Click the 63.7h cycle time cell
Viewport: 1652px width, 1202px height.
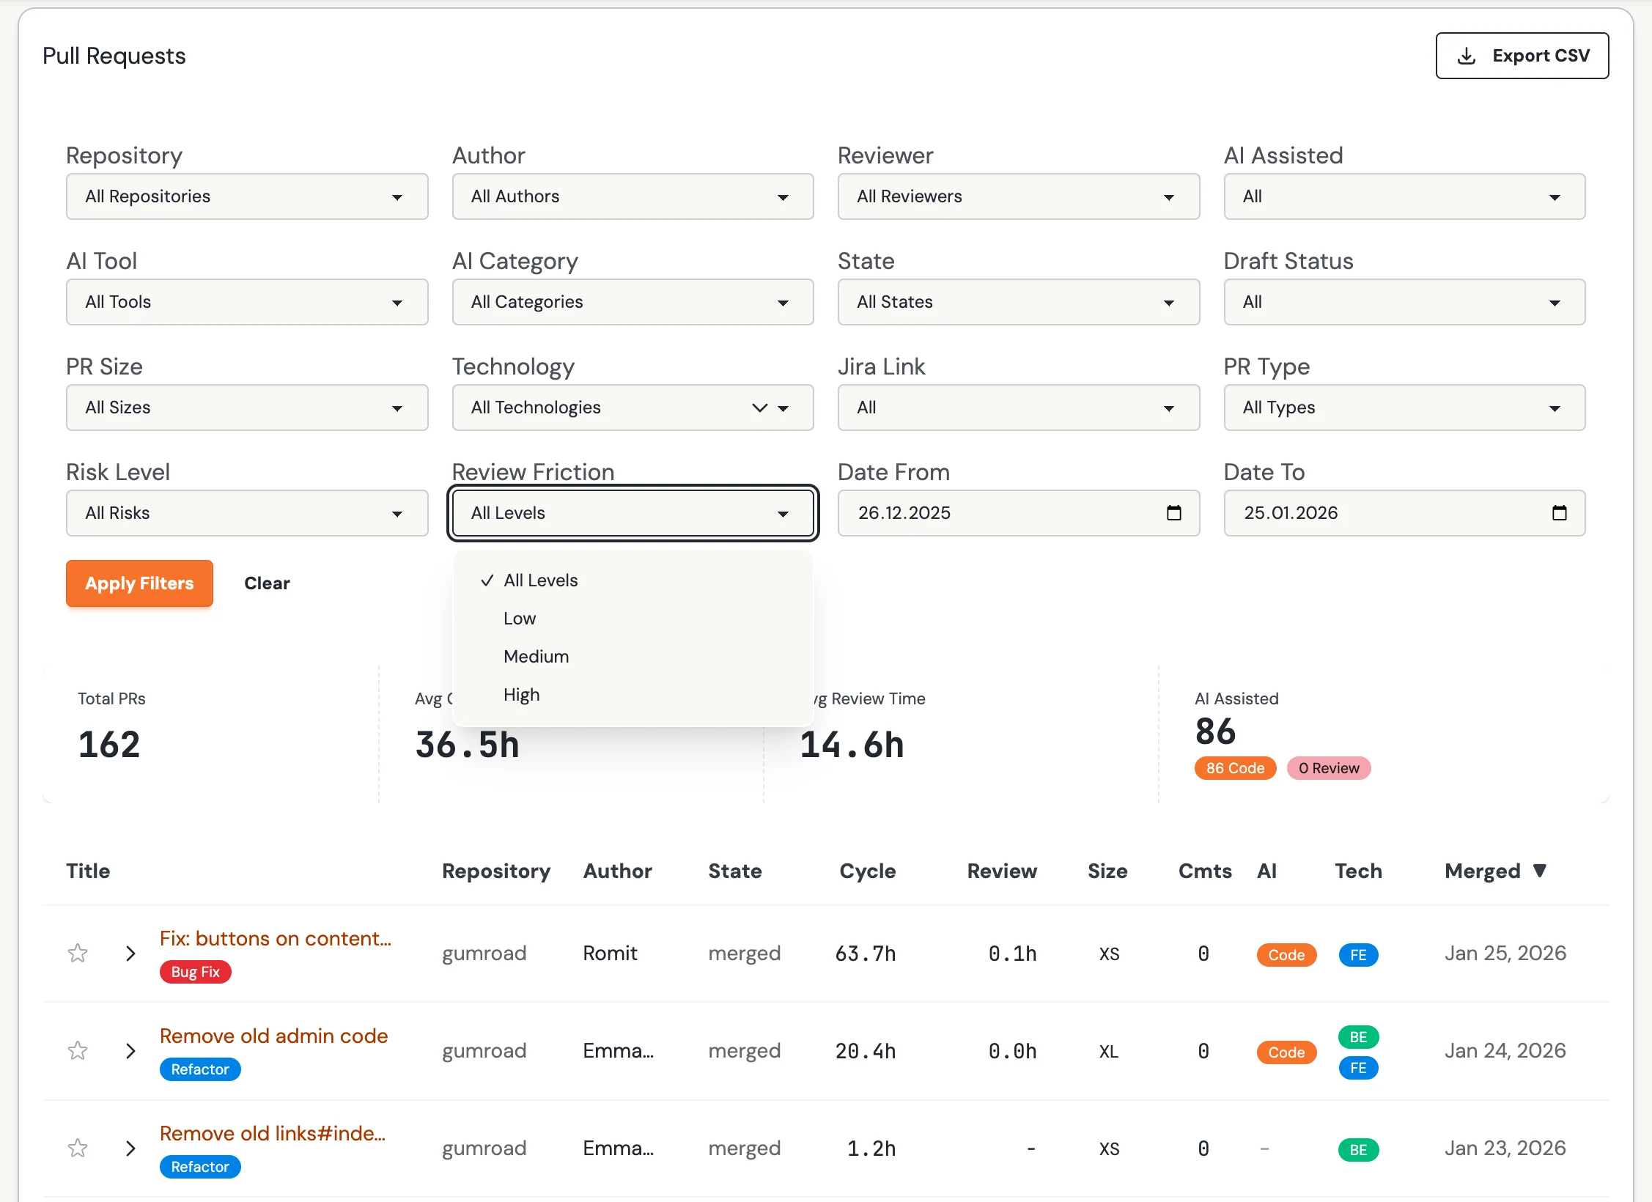click(866, 954)
